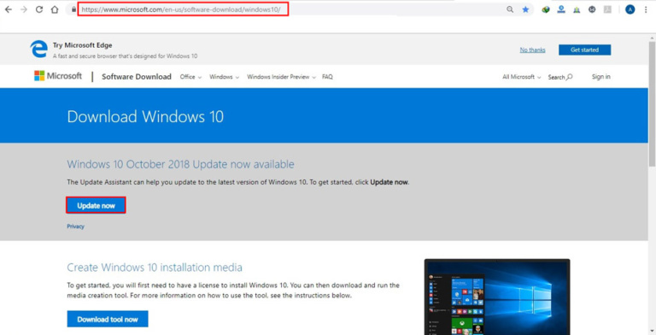This screenshot has height=335, width=656.
Task: Click the padlock site security icon
Action: pos(73,9)
